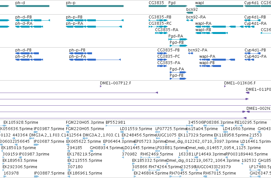Click the bcn92 gene label
271x178 pixels.
pyautogui.click(x=192, y=9)
